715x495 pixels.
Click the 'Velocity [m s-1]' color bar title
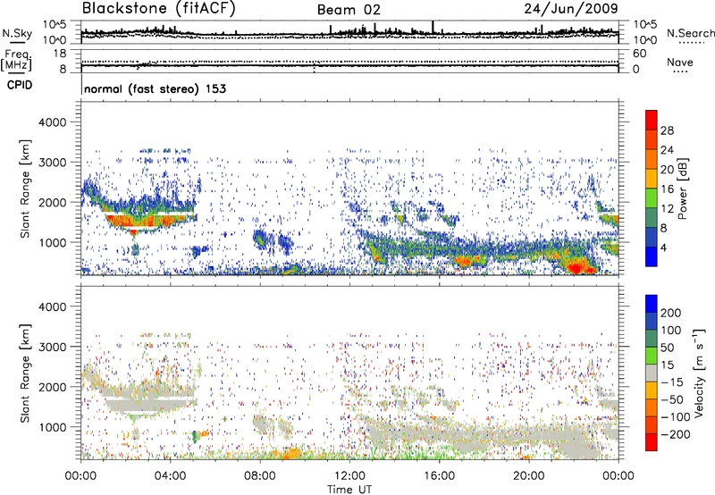pos(699,373)
